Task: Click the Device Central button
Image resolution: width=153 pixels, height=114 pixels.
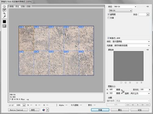Action: (x=18, y=110)
